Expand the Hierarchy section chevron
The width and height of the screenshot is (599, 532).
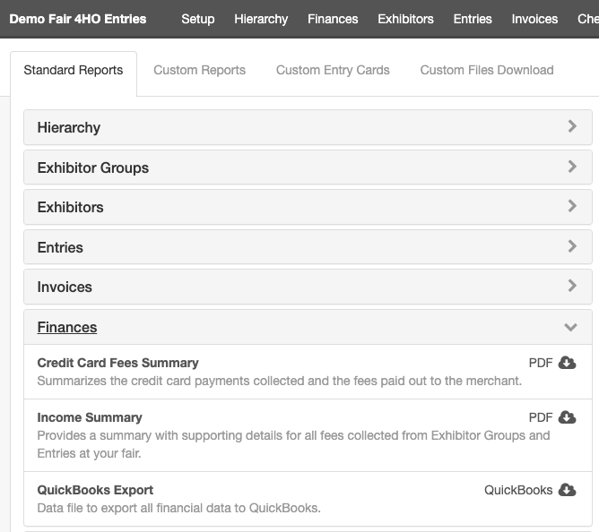pos(572,126)
